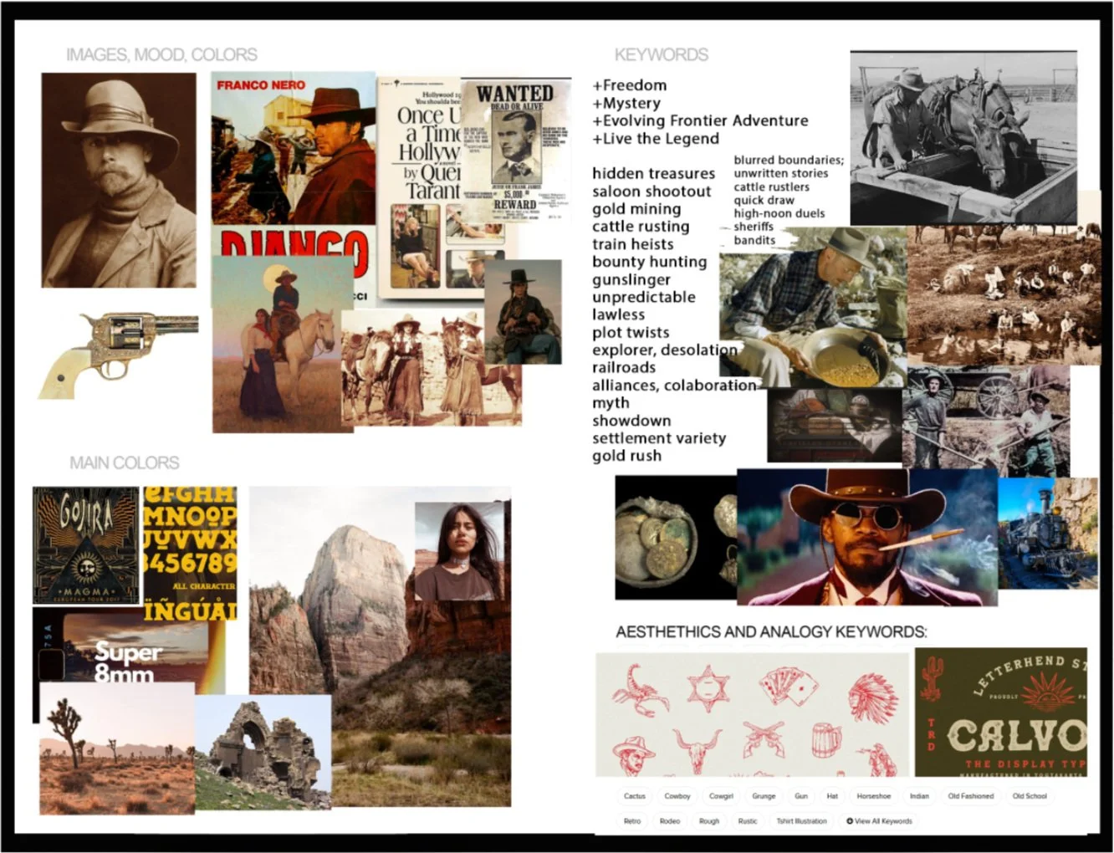Click the 'high-noon duels' keyword

click(779, 213)
